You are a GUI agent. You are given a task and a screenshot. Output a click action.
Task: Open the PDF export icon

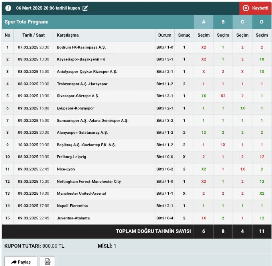[x=47, y=262]
